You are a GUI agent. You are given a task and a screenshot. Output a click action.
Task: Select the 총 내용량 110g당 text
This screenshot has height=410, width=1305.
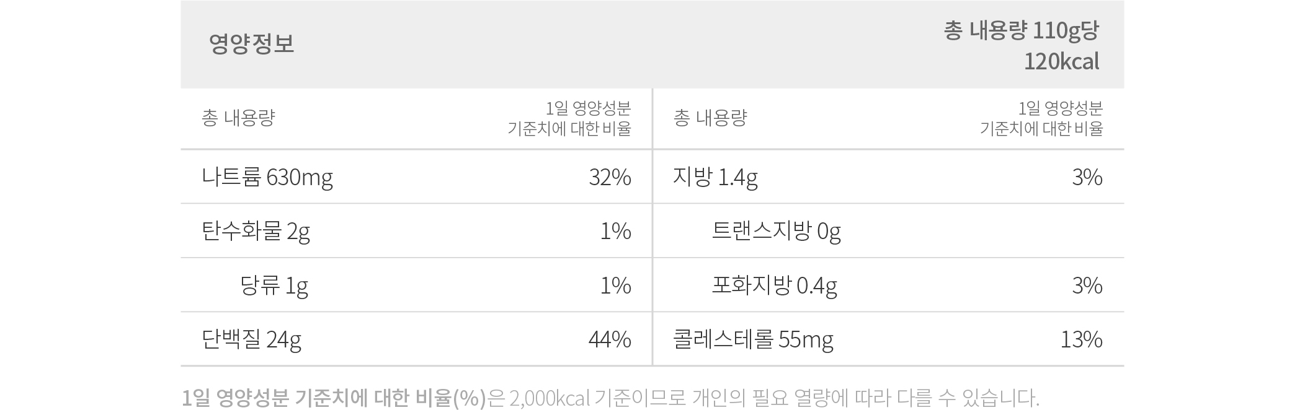[x=1021, y=30]
